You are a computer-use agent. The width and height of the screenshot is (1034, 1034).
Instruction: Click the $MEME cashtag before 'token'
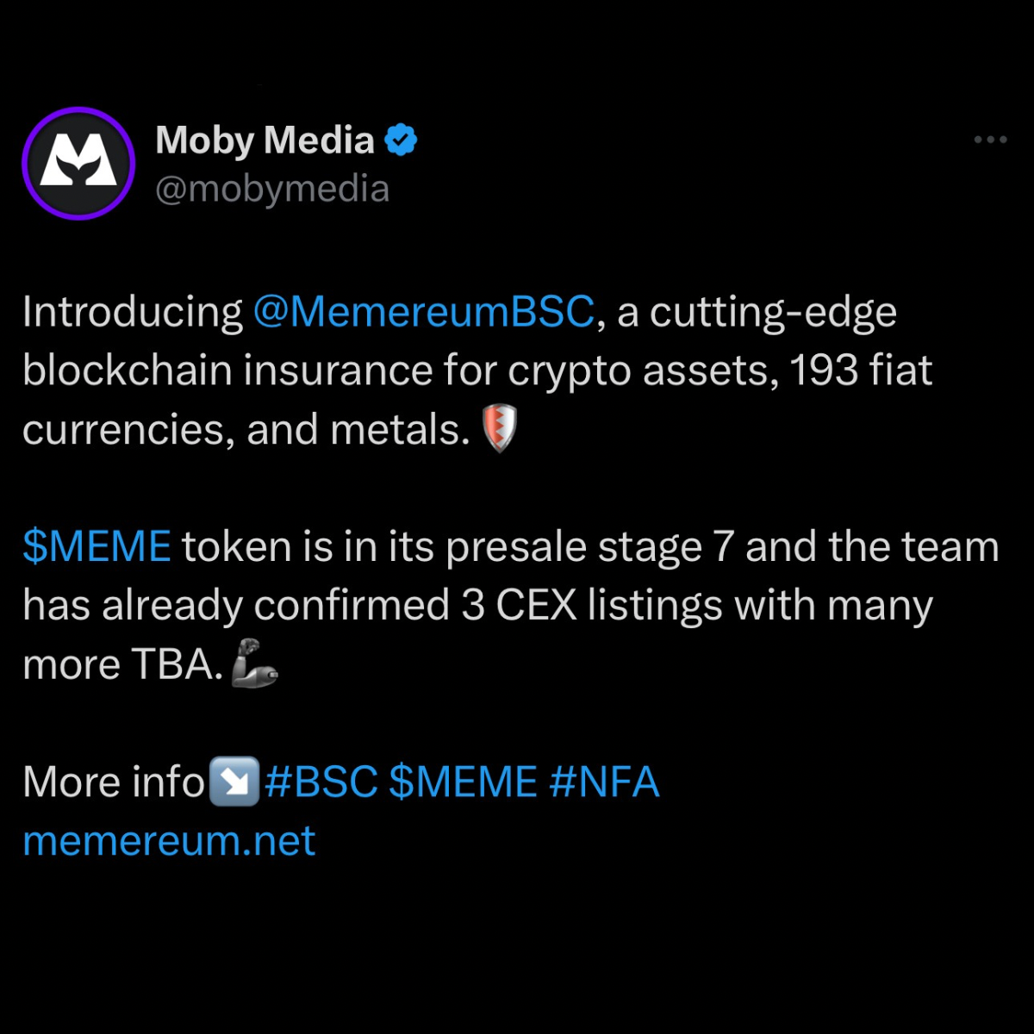click(x=97, y=547)
